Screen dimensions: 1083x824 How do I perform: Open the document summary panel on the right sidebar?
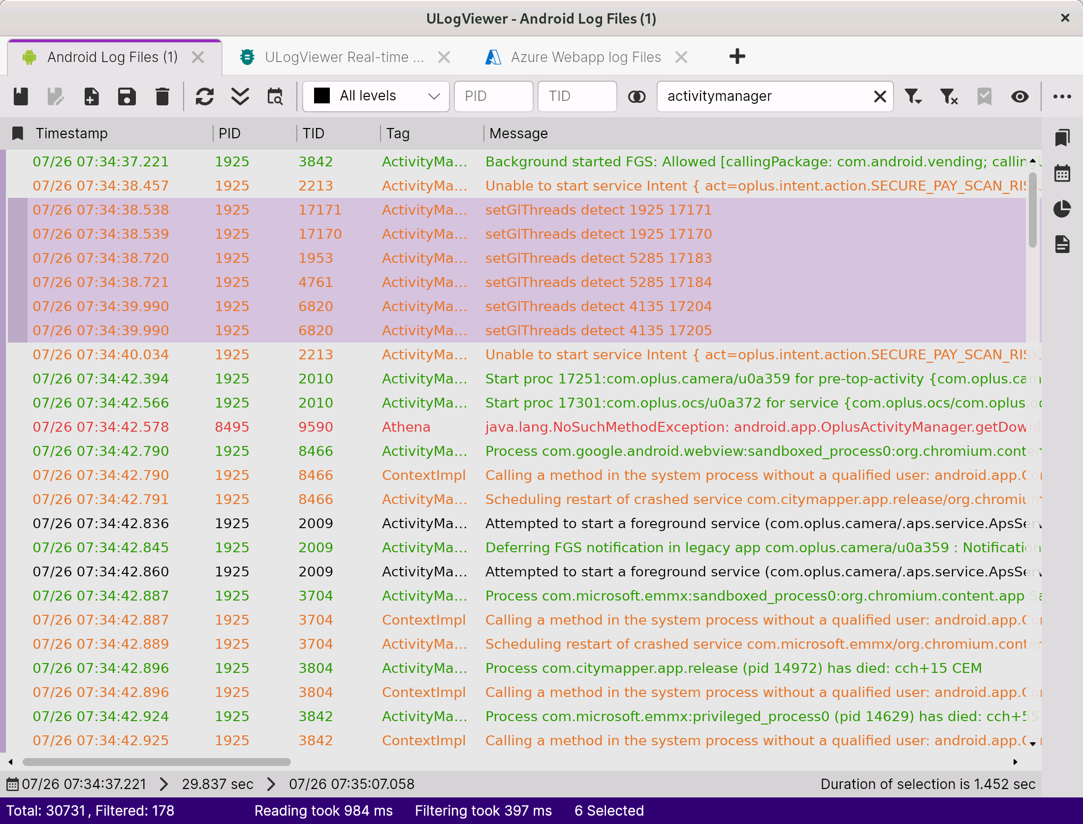click(x=1062, y=244)
